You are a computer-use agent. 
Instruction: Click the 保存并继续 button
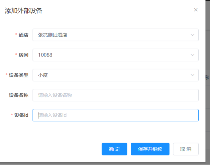coord(150,149)
